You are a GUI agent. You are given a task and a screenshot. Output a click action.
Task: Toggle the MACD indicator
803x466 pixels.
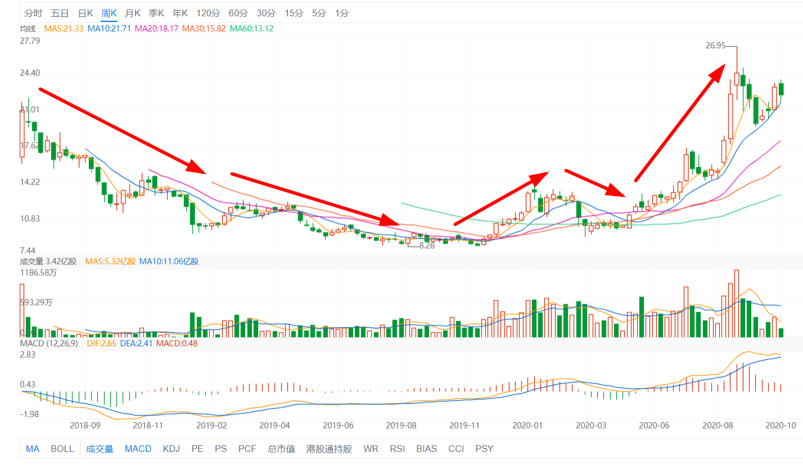[x=138, y=449]
